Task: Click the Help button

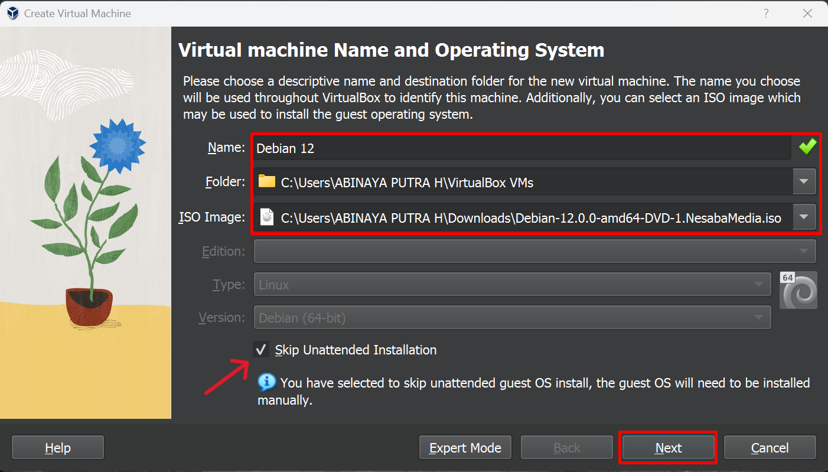Action: coord(58,448)
